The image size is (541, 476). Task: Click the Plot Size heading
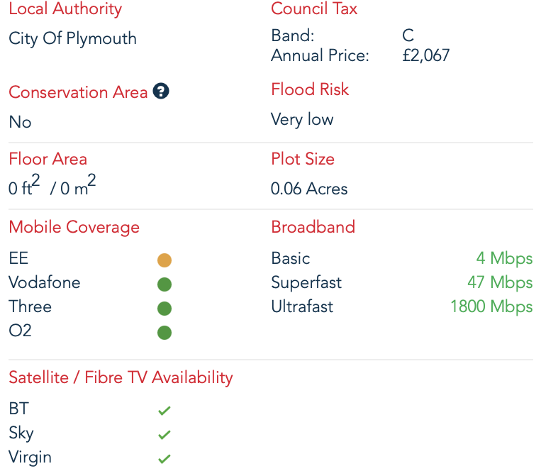tap(302, 159)
